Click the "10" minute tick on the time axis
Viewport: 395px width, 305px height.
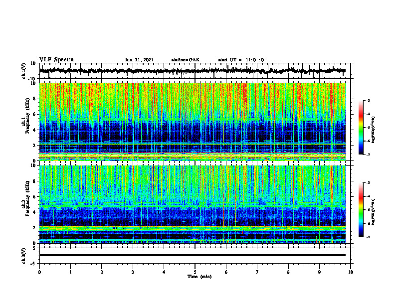[351, 272]
